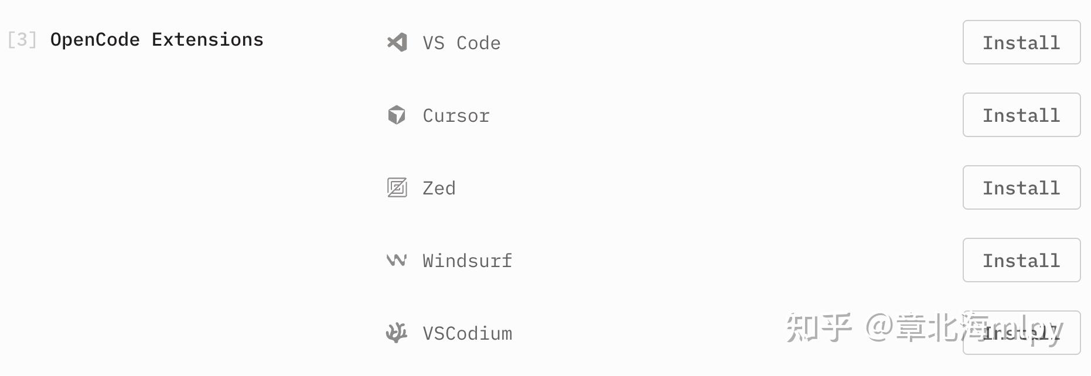This screenshot has width=1091, height=376.
Task: Install the Windsurf extension
Action: click(x=1021, y=260)
